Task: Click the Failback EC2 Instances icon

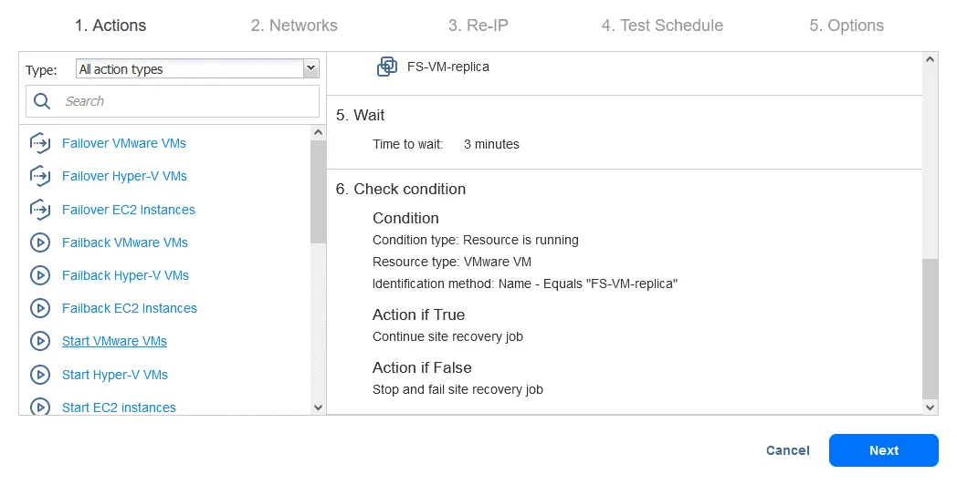Action: click(39, 308)
